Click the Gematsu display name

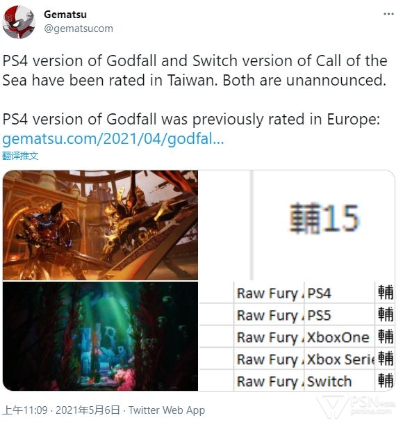click(65, 14)
